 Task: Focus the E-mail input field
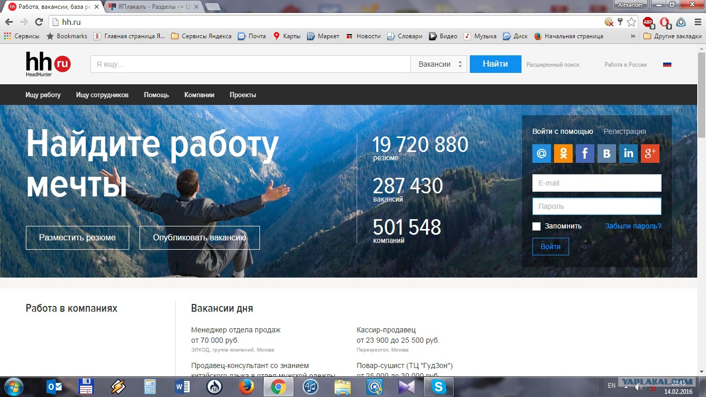click(x=596, y=183)
